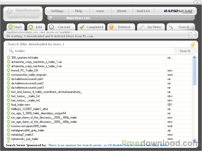Select the first fast_furious_-_trailer_hd row
The width and height of the screenshot is (202, 151).
coord(99,96)
